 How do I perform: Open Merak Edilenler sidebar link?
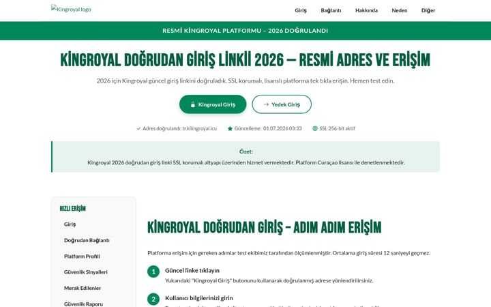(x=83, y=288)
